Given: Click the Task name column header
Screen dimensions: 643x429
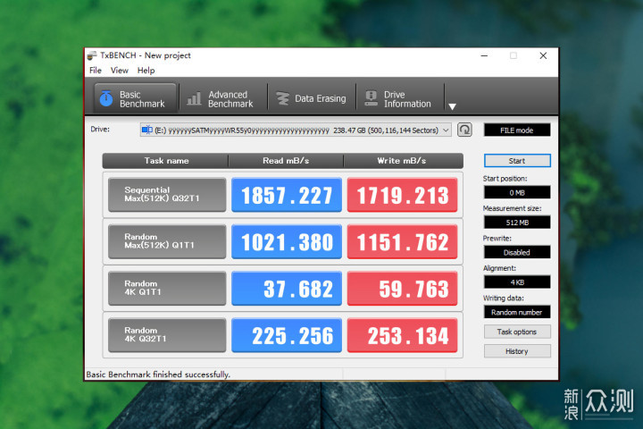Looking at the screenshot, I should pyautogui.click(x=166, y=161).
